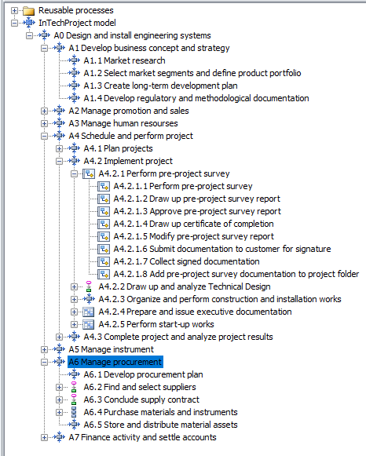The width and height of the screenshot is (366, 456).
Task: Expand the A7 Finance activity node
Action: tap(44, 437)
